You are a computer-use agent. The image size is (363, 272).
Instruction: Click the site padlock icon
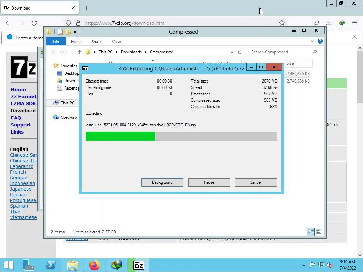click(78, 23)
